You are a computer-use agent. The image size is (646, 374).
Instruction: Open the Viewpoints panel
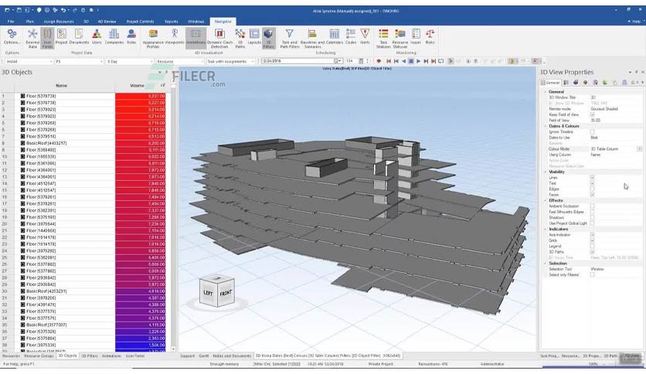click(175, 37)
